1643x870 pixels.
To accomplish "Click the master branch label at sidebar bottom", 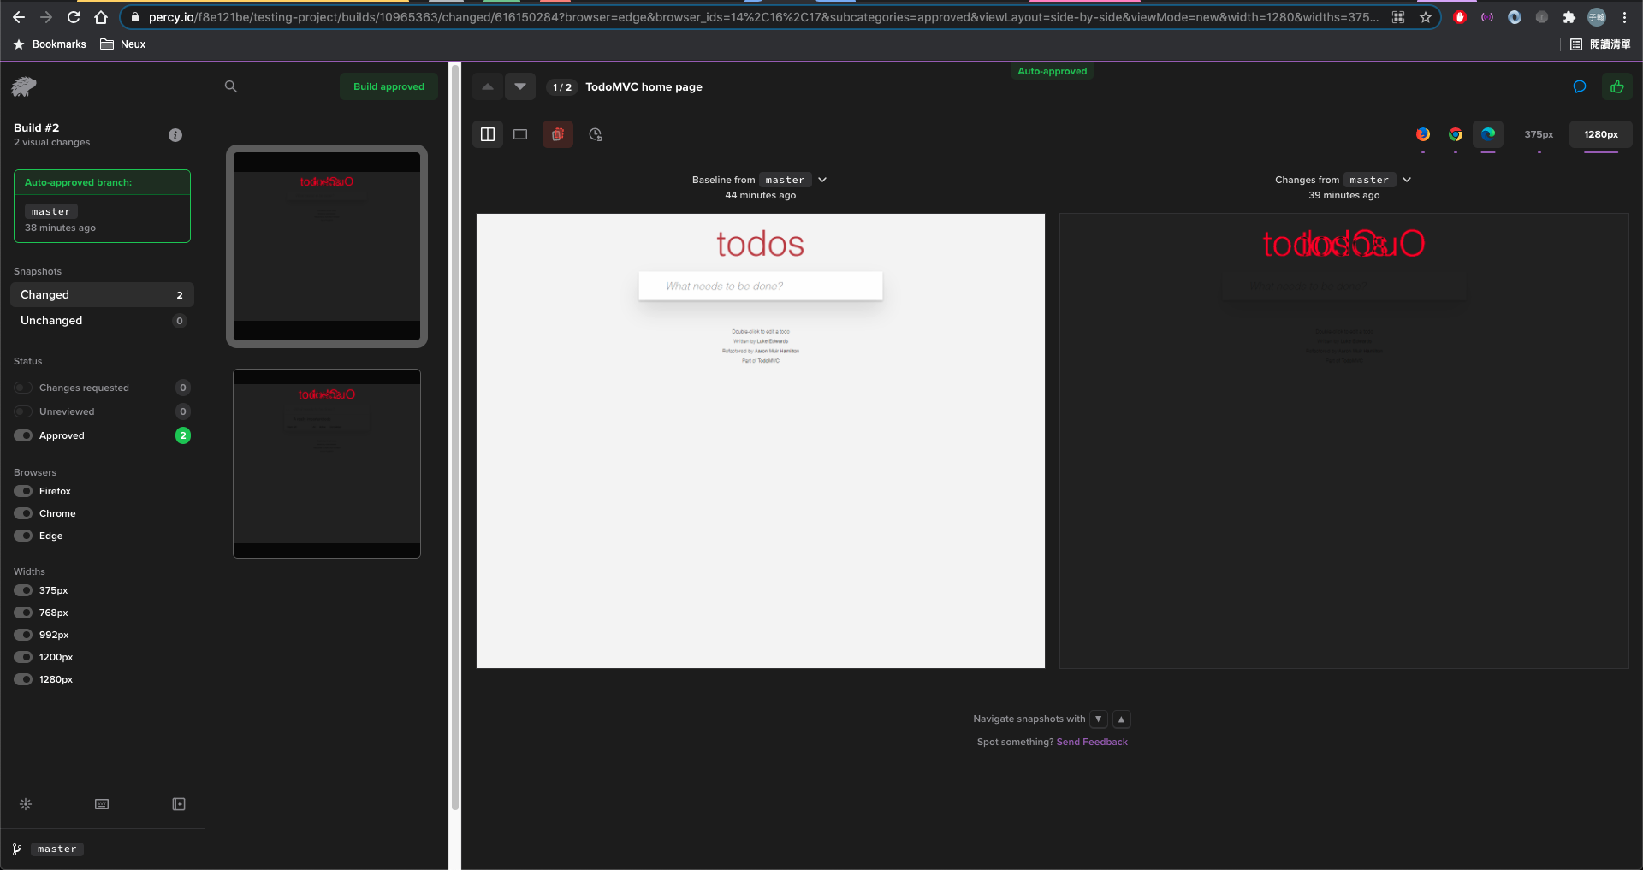I will (57, 849).
